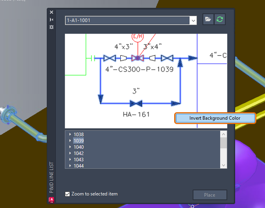Select line 1042 in the list
This screenshot has width=265, height=208.
pos(79,153)
